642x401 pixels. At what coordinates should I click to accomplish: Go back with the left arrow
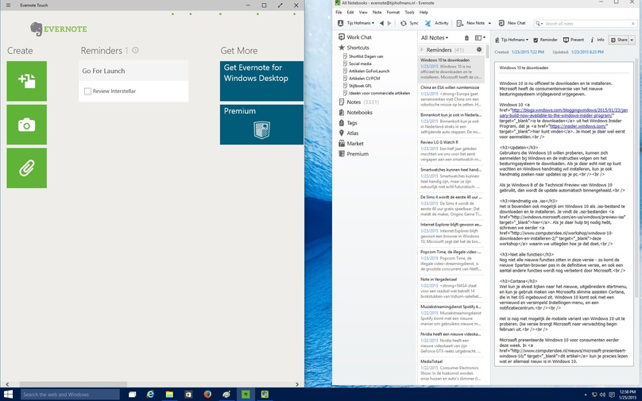click(381, 23)
